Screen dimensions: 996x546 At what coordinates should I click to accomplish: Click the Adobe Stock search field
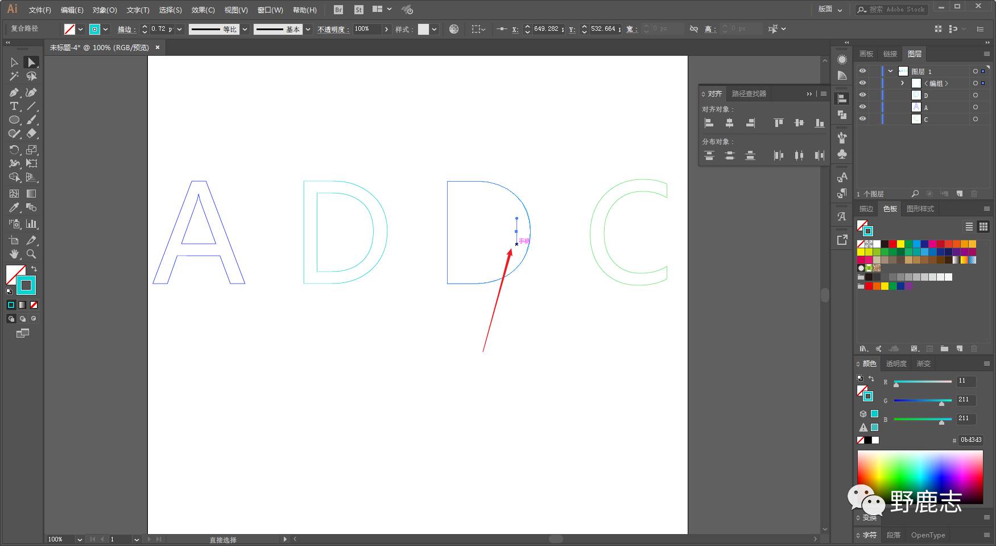point(897,10)
